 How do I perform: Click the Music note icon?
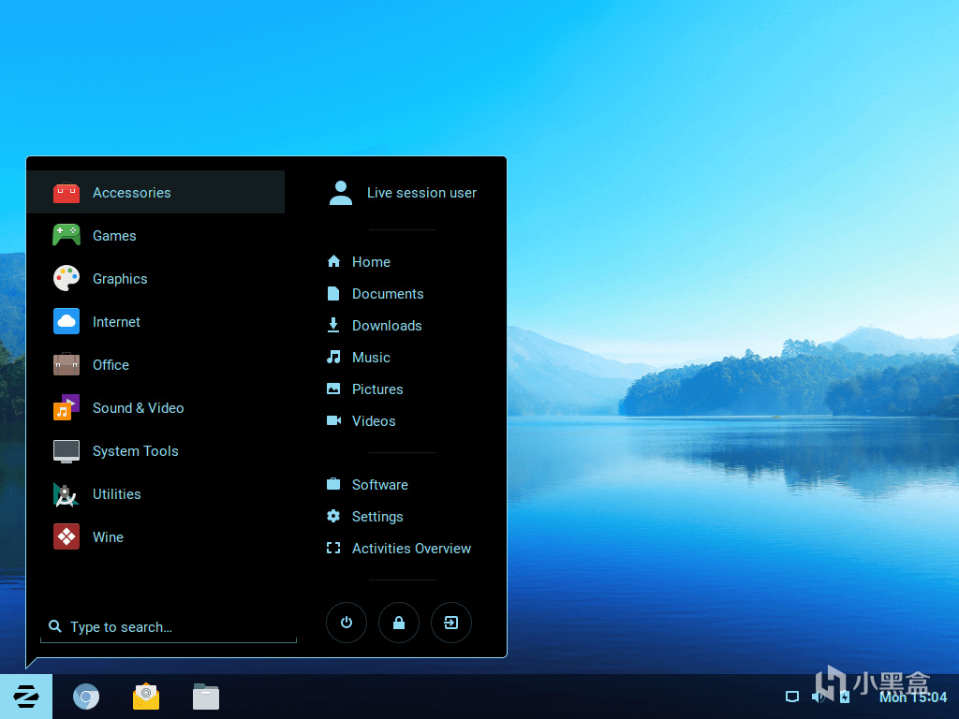pos(333,357)
